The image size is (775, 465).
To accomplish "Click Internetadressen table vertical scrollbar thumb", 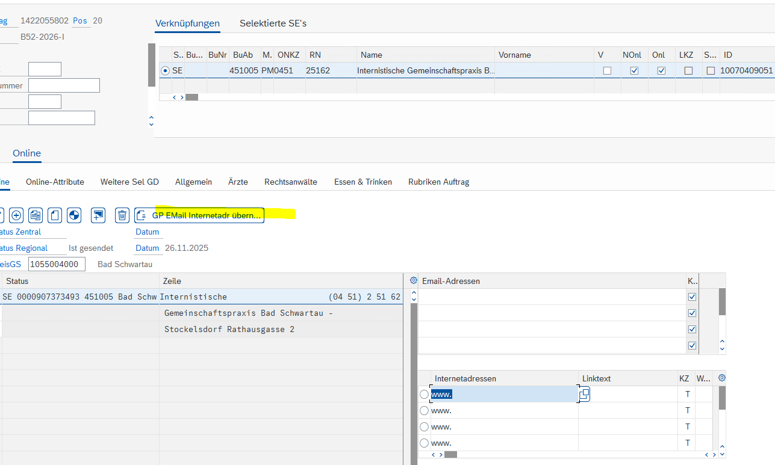I will coord(723,398).
